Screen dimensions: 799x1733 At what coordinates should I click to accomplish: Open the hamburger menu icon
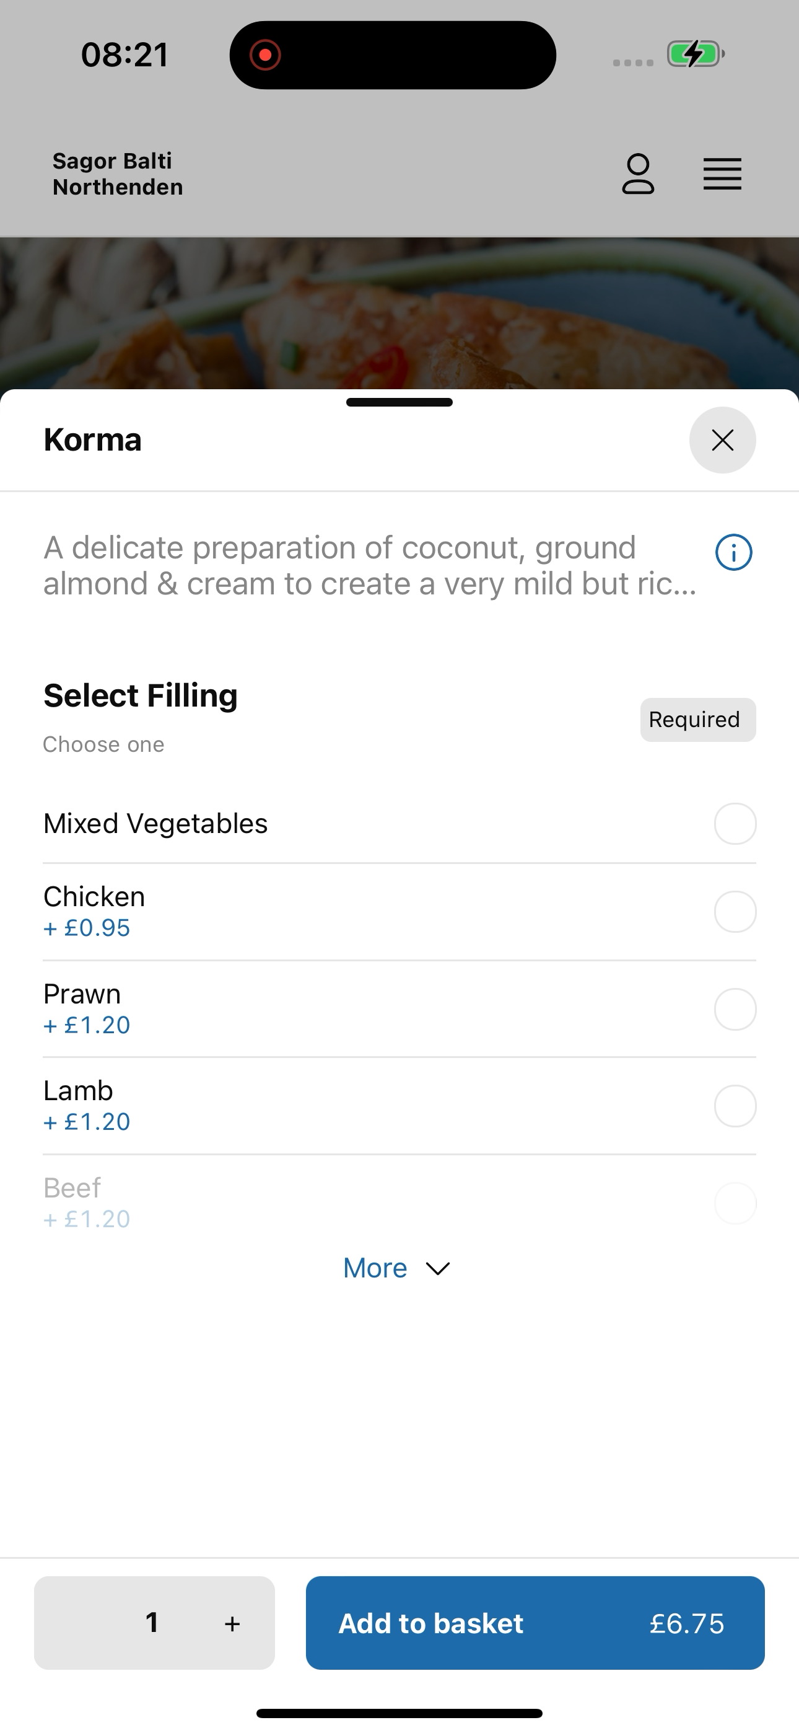tap(722, 174)
